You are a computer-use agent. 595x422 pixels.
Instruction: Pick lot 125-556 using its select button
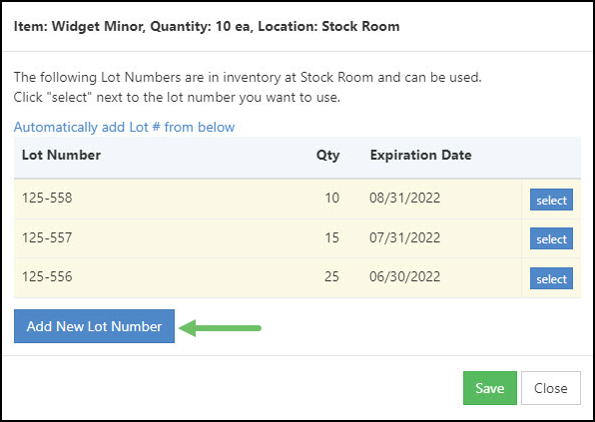[551, 278]
